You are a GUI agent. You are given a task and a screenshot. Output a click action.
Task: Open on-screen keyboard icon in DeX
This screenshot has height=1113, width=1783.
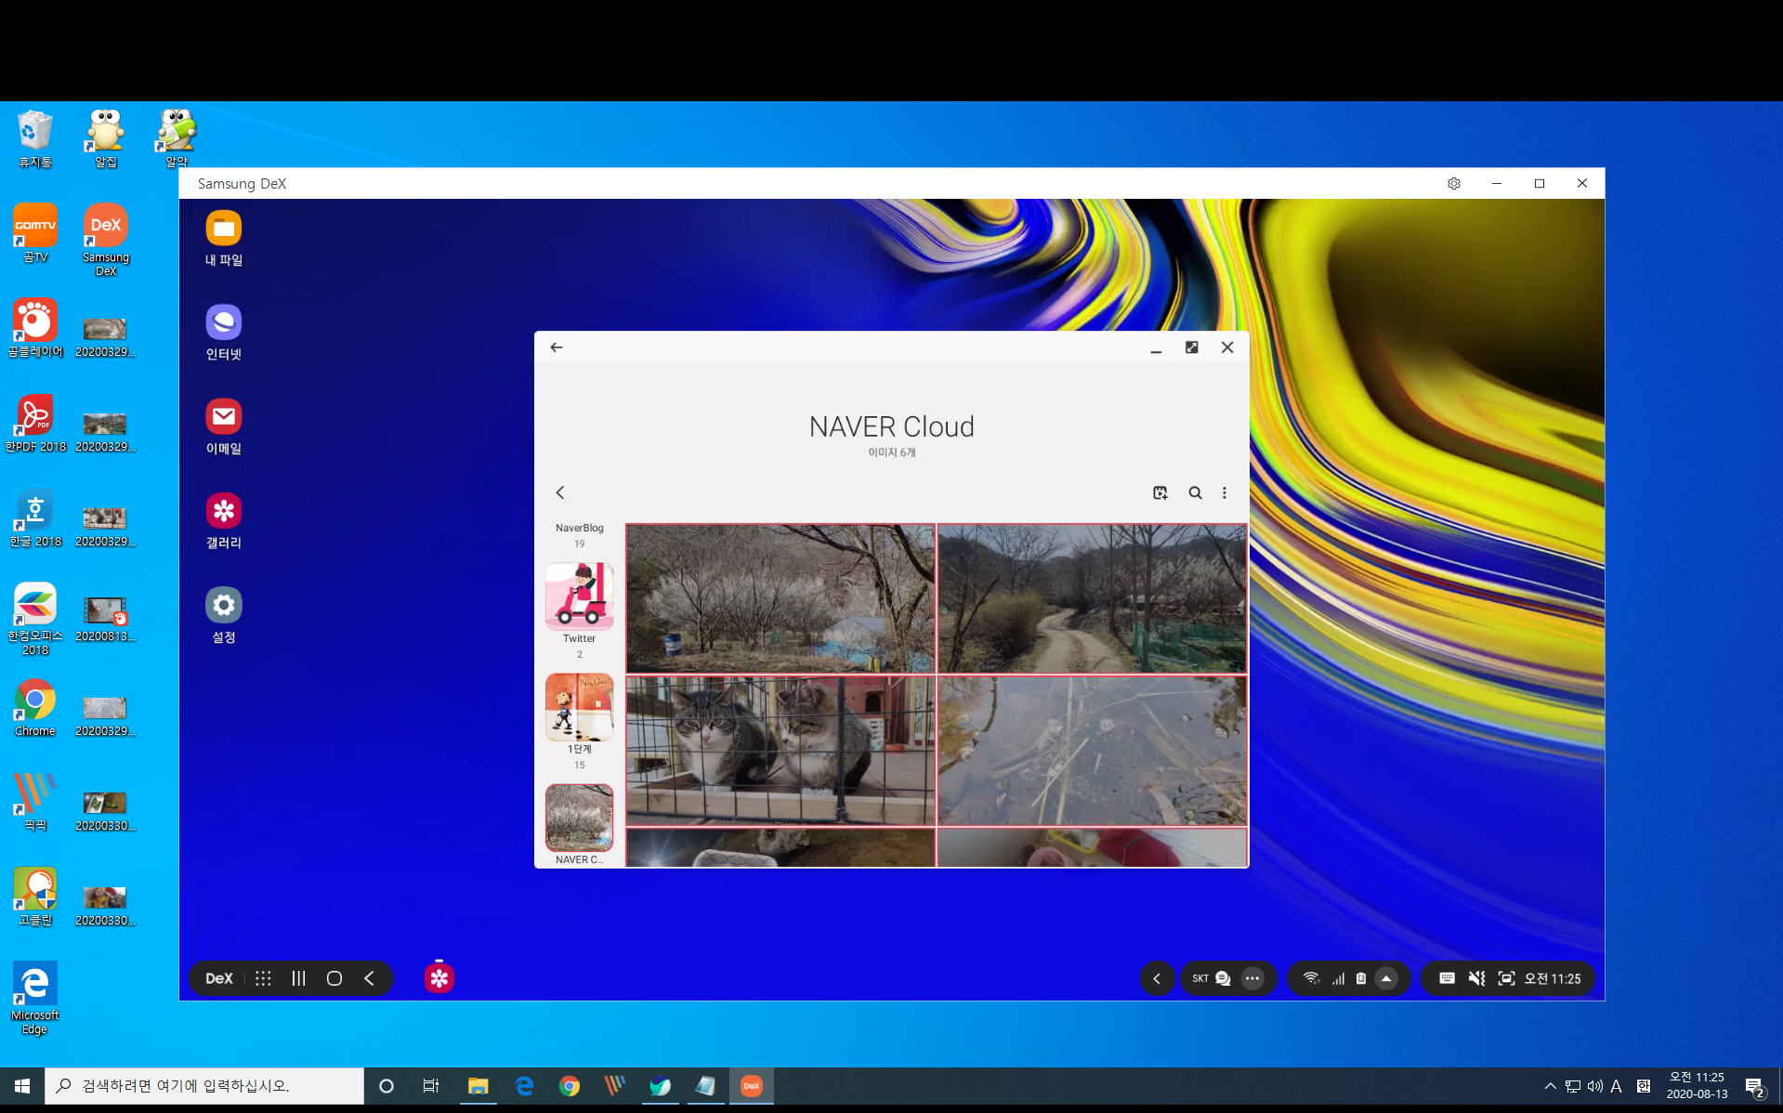[1447, 978]
